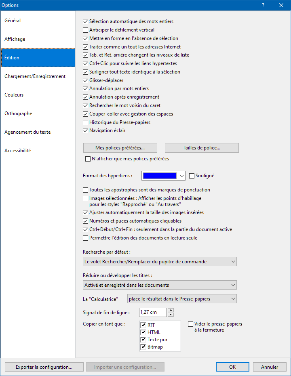Toggle Ctrl+Début/Ctrl+Fin active part option
The image size is (291, 376).
(85, 229)
